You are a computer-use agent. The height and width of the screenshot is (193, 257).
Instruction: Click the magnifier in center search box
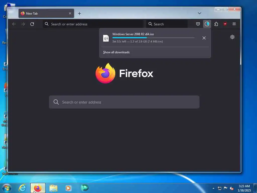coord(56,102)
